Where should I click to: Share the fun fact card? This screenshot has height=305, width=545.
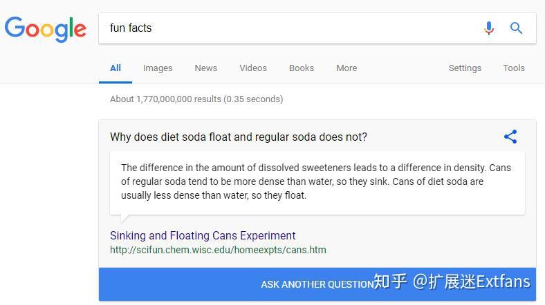[x=510, y=137]
